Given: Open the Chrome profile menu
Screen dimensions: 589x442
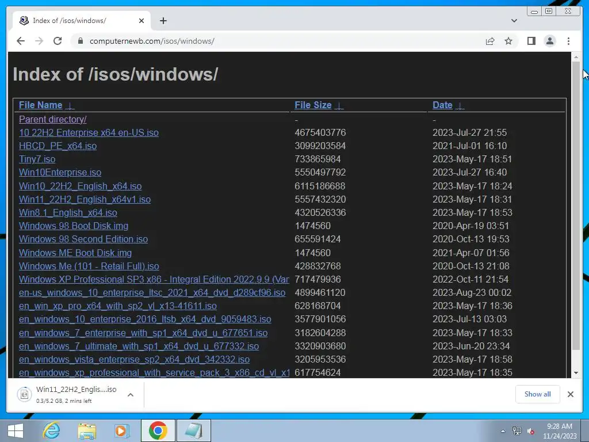Looking at the screenshot, I should tap(549, 41).
